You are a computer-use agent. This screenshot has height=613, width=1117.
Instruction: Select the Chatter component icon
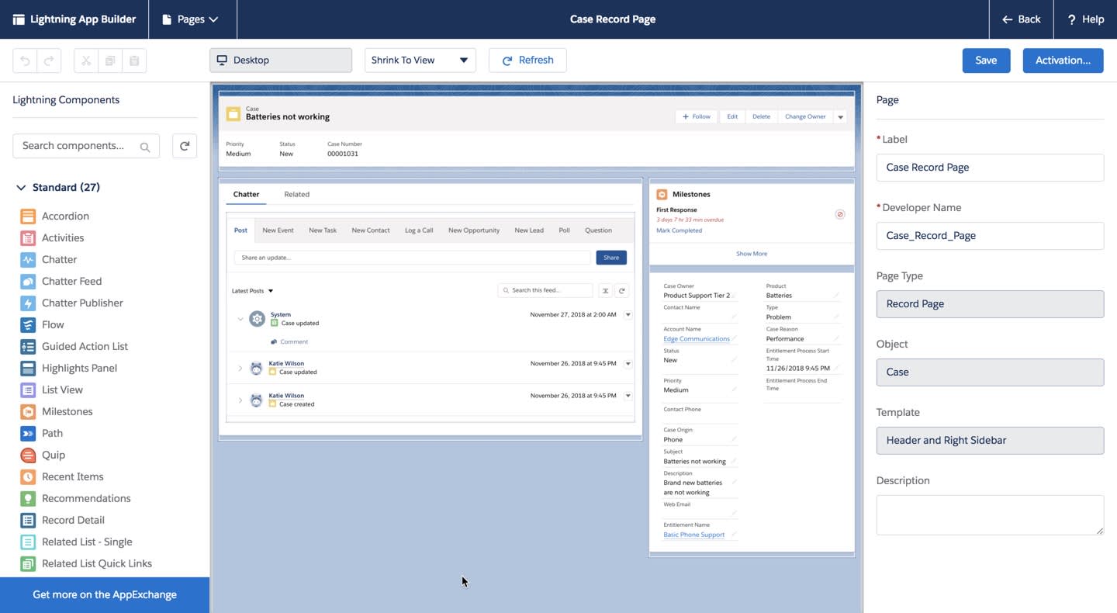coord(28,260)
